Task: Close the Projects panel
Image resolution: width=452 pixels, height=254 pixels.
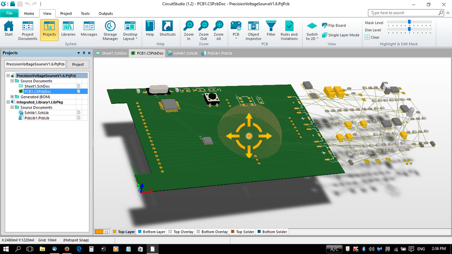Action: tap(89, 53)
